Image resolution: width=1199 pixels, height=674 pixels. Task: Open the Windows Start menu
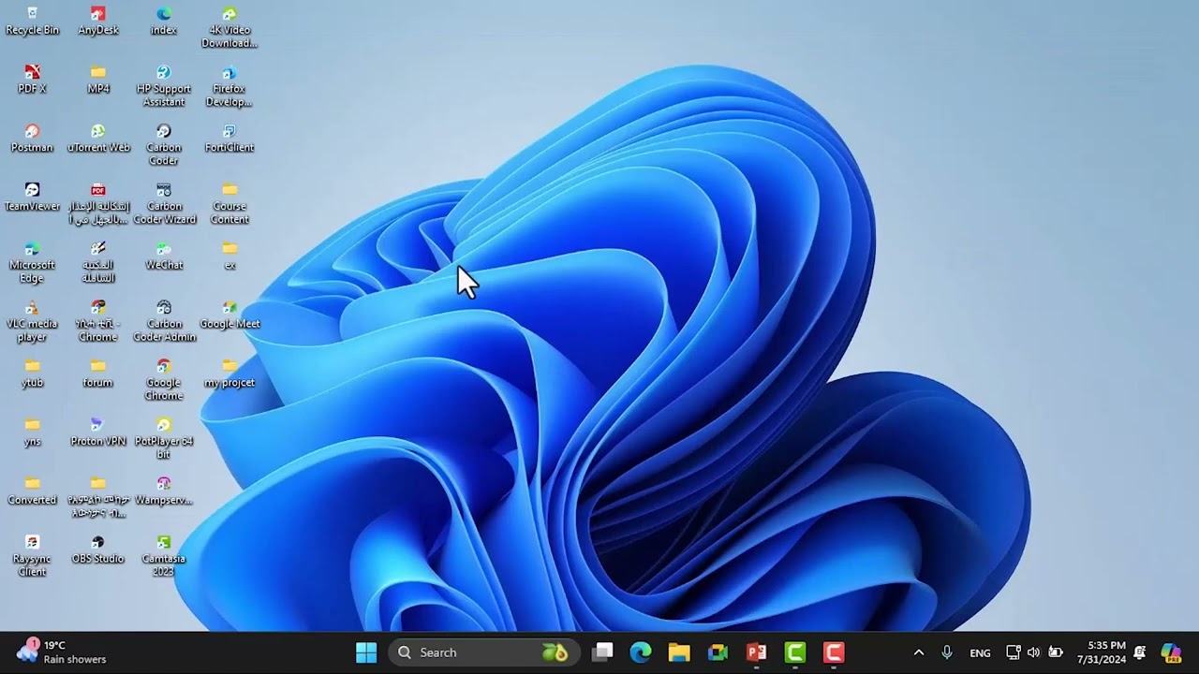click(x=366, y=652)
